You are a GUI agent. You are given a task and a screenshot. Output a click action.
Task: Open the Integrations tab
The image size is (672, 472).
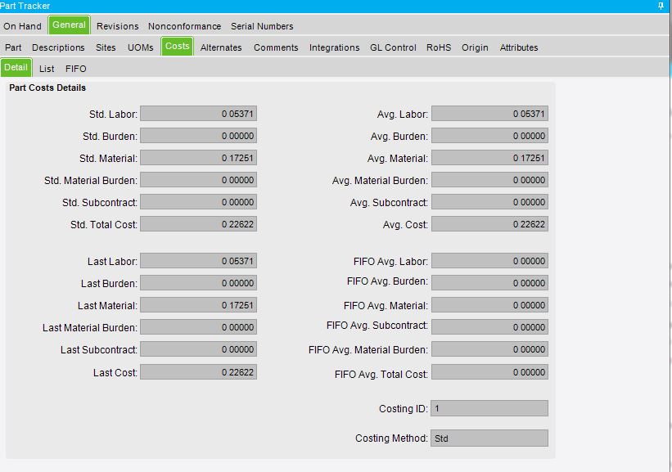tap(334, 47)
